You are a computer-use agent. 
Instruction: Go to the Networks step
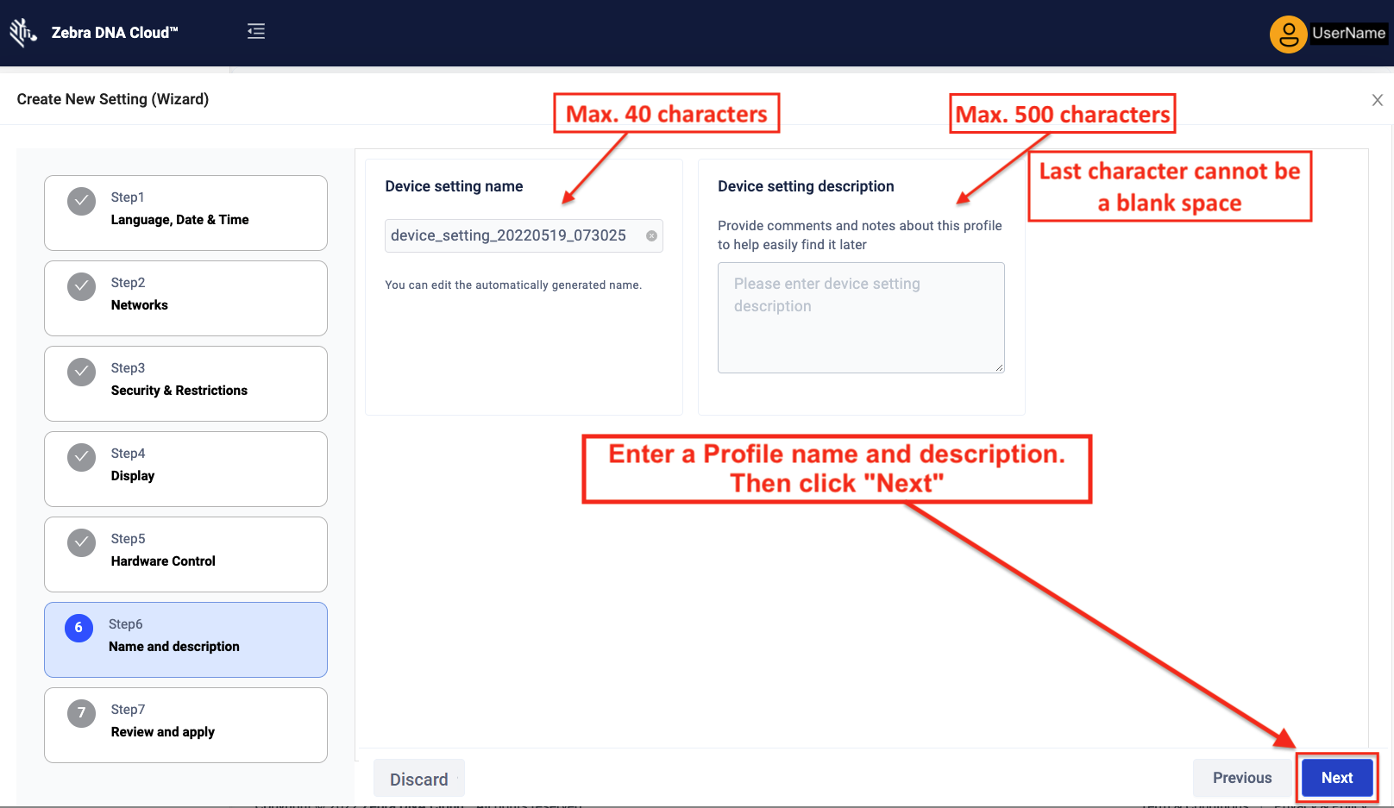[x=185, y=298]
